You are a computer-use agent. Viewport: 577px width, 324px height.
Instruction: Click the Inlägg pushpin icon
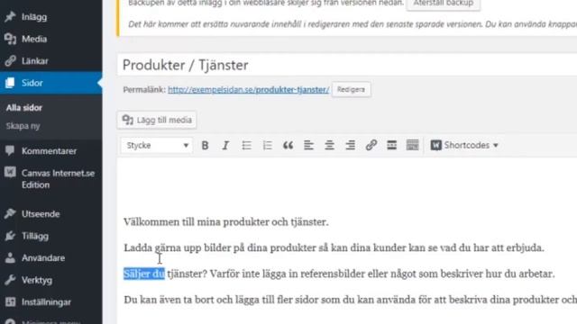[x=10, y=16]
